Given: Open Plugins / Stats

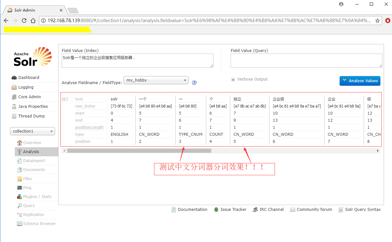Looking at the screenshot, I should (x=37, y=196).
